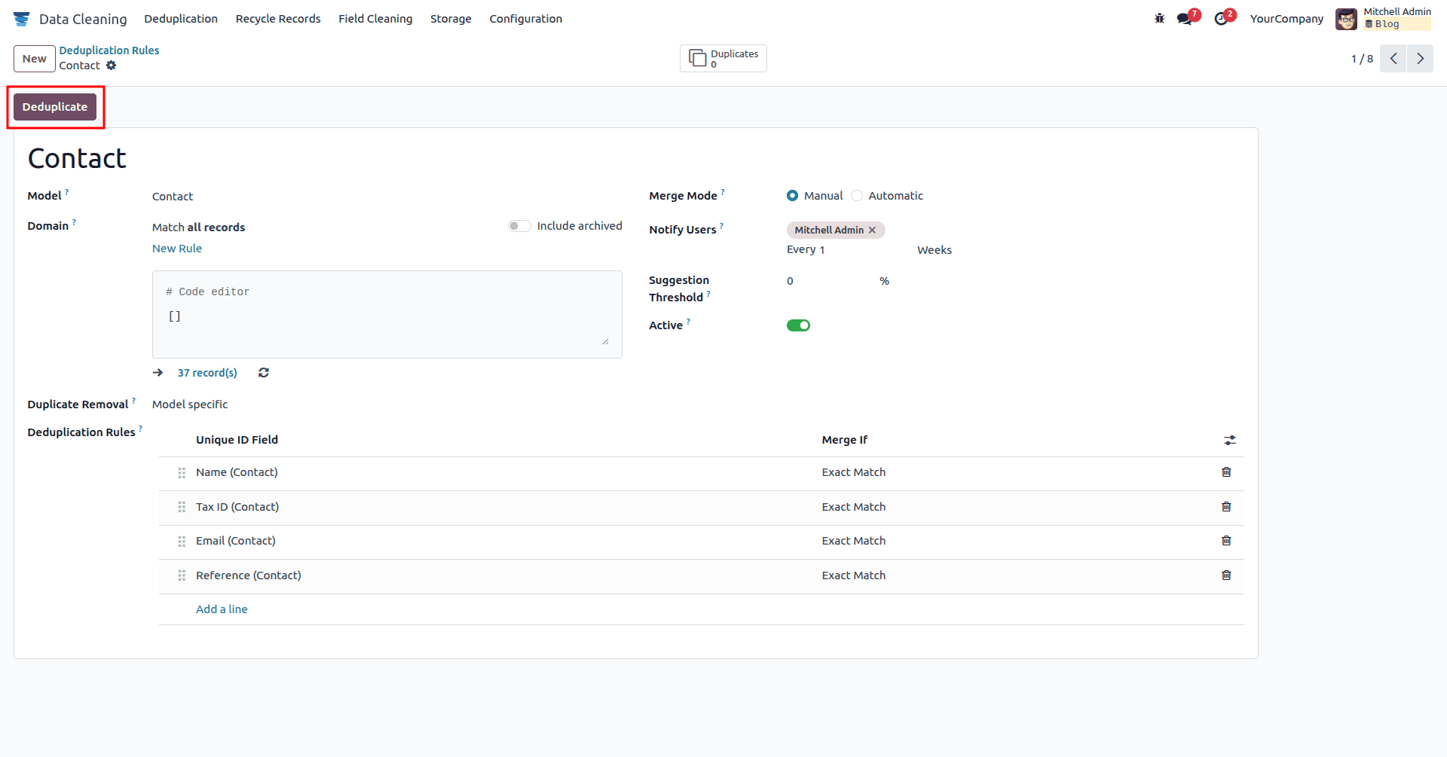This screenshot has width=1447, height=757.
Task: Switch to Recycle Records
Action: tap(277, 18)
